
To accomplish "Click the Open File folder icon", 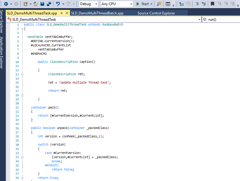I will [x=36, y=4].
